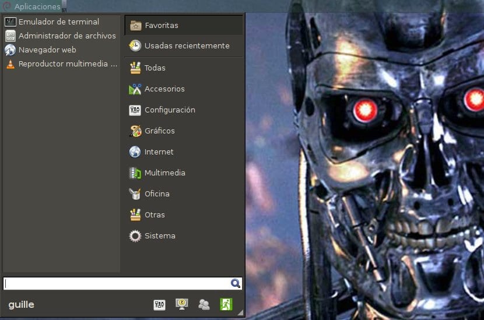Image resolution: width=484 pixels, height=320 pixels.
Task: Click the magnifier search icon
Action: tap(236, 283)
